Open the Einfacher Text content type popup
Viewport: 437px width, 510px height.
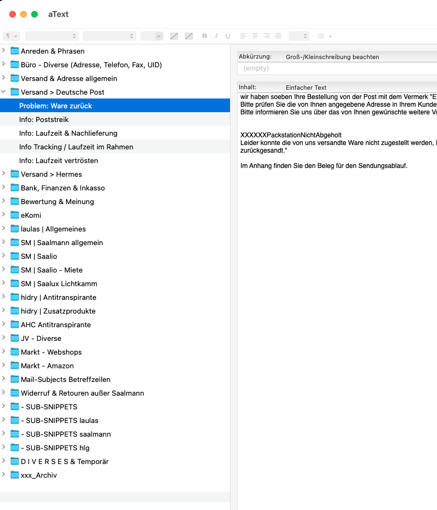click(x=306, y=88)
